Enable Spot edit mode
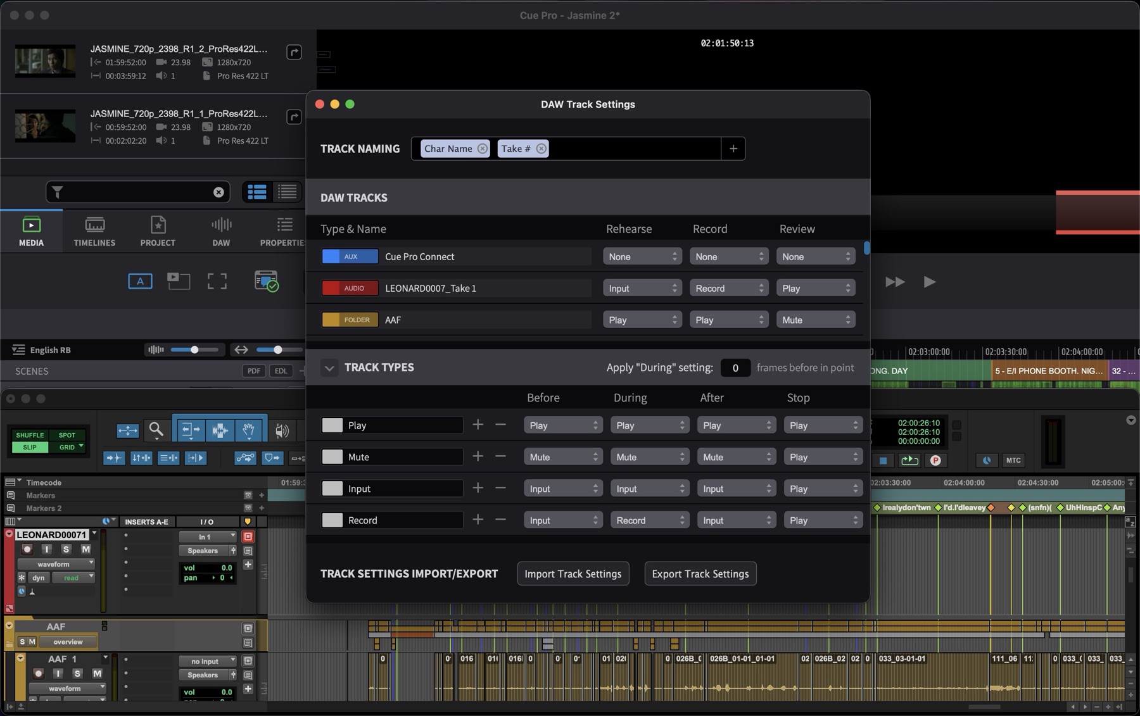 pyautogui.click(x=67, y=435)
